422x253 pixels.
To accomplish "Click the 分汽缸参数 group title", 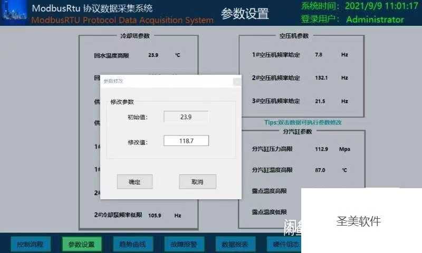I will pyautogui.click(x=298, y=131).
